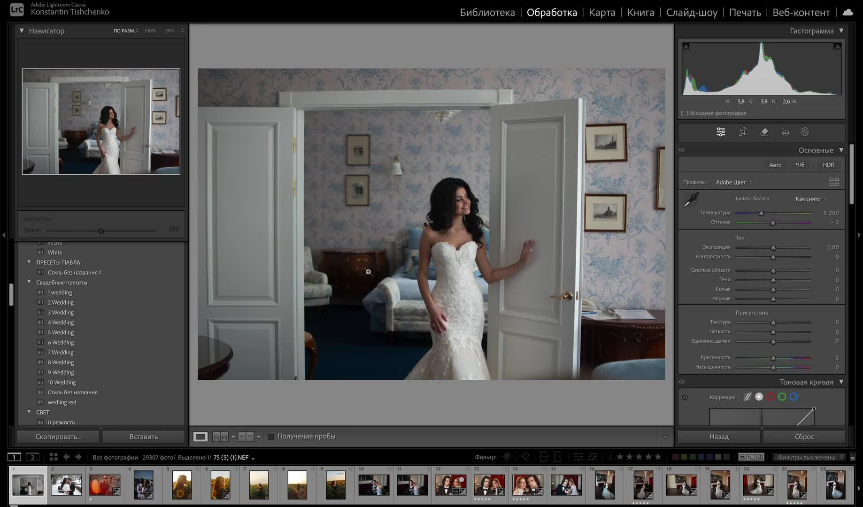This screenshot has height=507, width=863.
Task: Open the profile browser grid icon
Action: click(x=834, y=182)
